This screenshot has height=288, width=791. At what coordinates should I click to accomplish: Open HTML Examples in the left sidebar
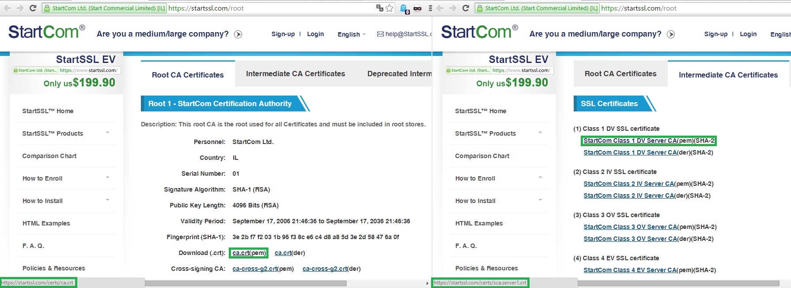click(x=46, y=223)
